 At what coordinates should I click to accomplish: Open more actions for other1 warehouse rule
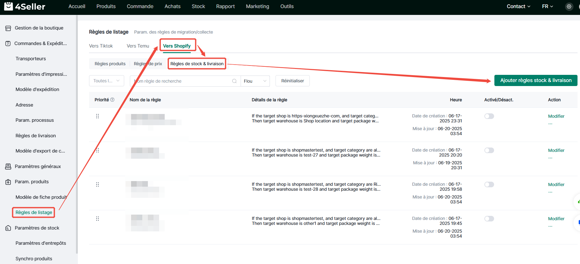(550, 226)
